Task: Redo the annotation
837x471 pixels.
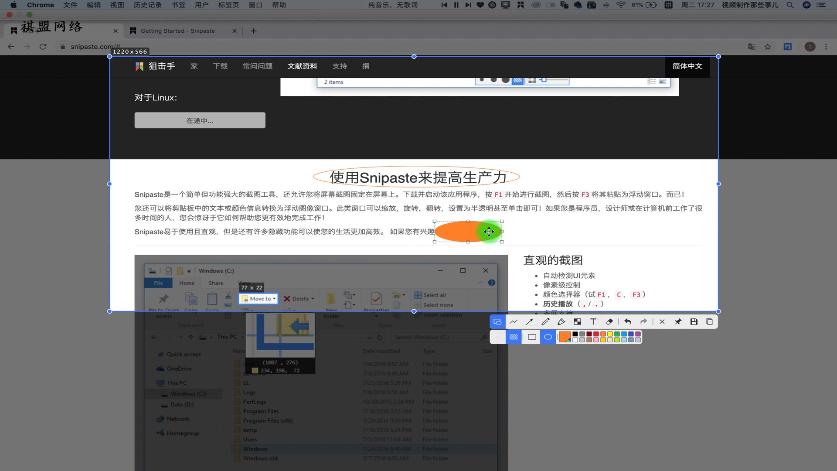Action: point(643,322)
